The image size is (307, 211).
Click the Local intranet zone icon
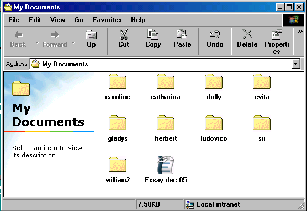coord(190,204)
